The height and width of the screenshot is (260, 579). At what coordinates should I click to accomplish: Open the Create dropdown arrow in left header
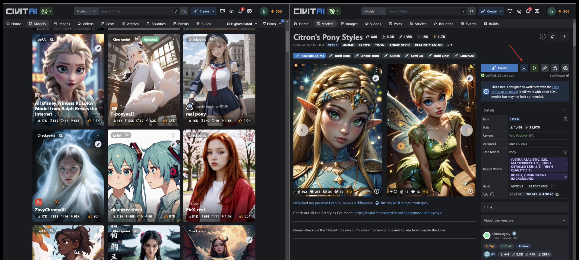(213, 11)
